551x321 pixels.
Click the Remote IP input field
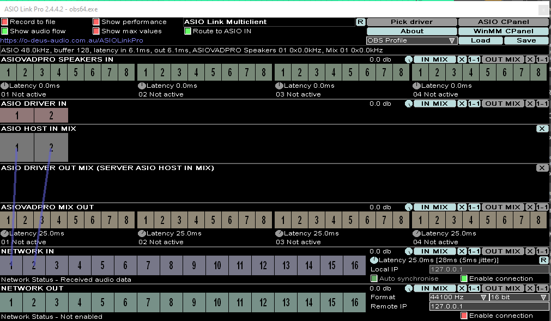click(489, 306)
